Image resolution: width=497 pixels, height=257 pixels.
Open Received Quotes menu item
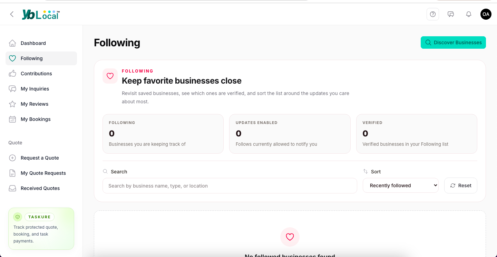point(41,188)
